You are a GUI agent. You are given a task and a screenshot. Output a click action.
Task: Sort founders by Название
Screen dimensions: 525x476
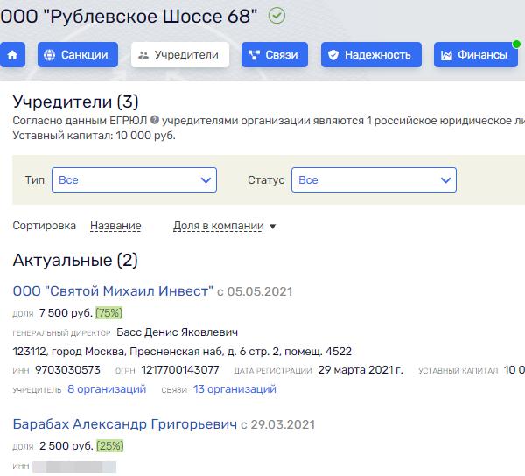point(115,226)
